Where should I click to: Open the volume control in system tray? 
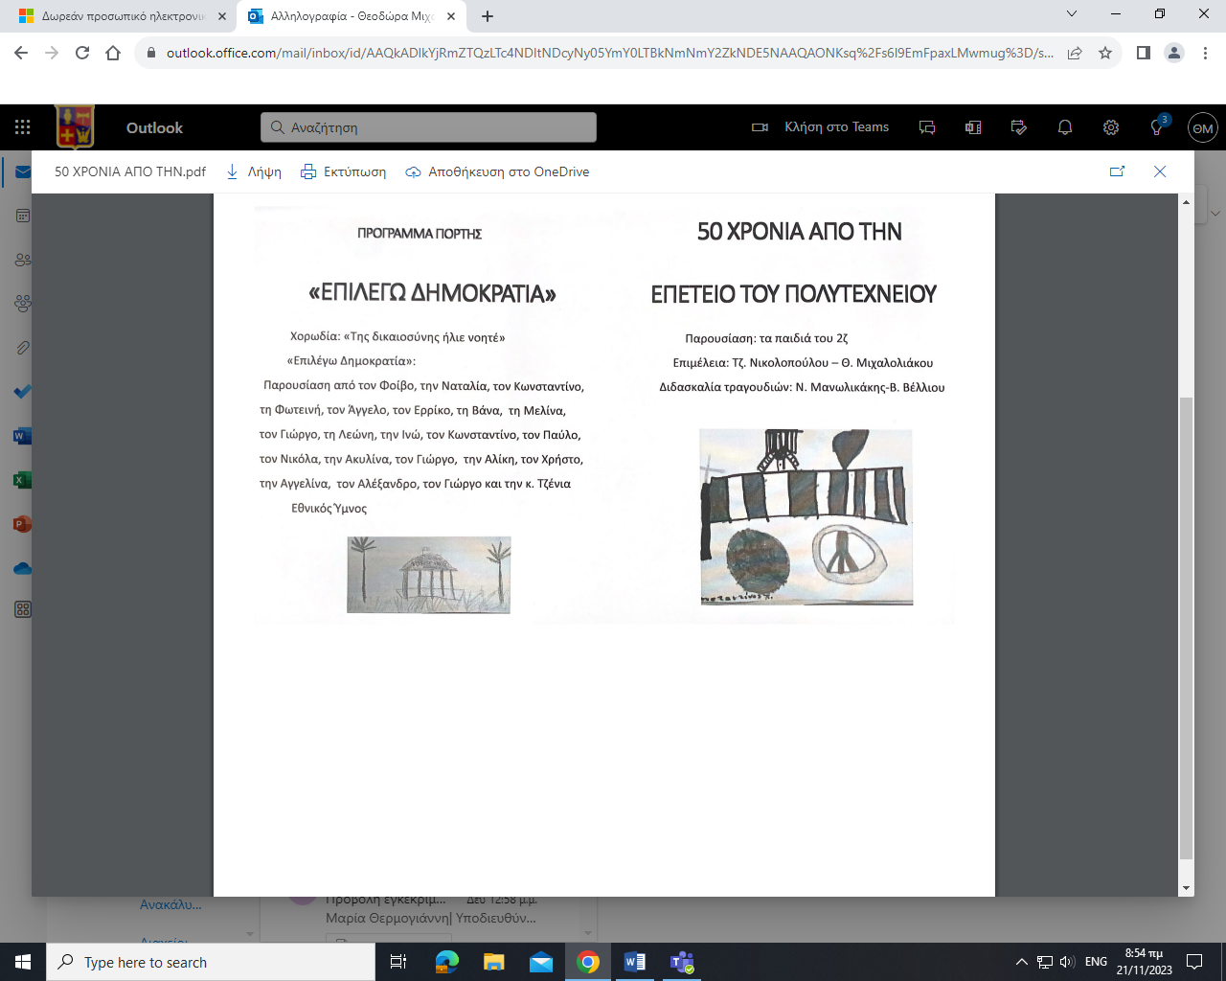[1067, 962]
